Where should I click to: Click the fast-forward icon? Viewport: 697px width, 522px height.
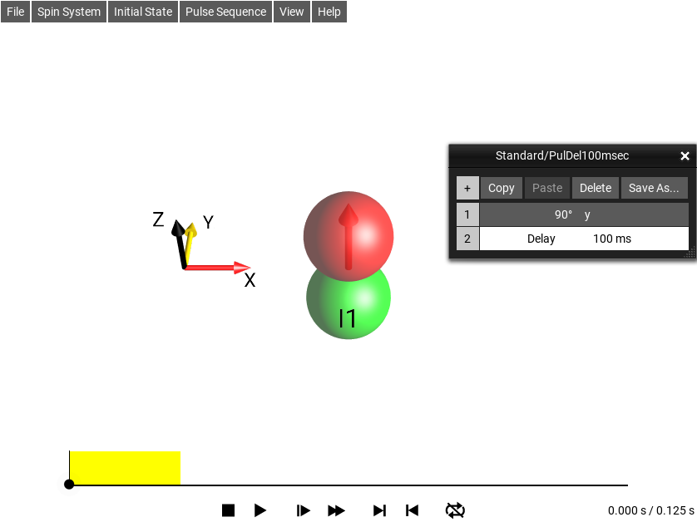coord(336,510)
